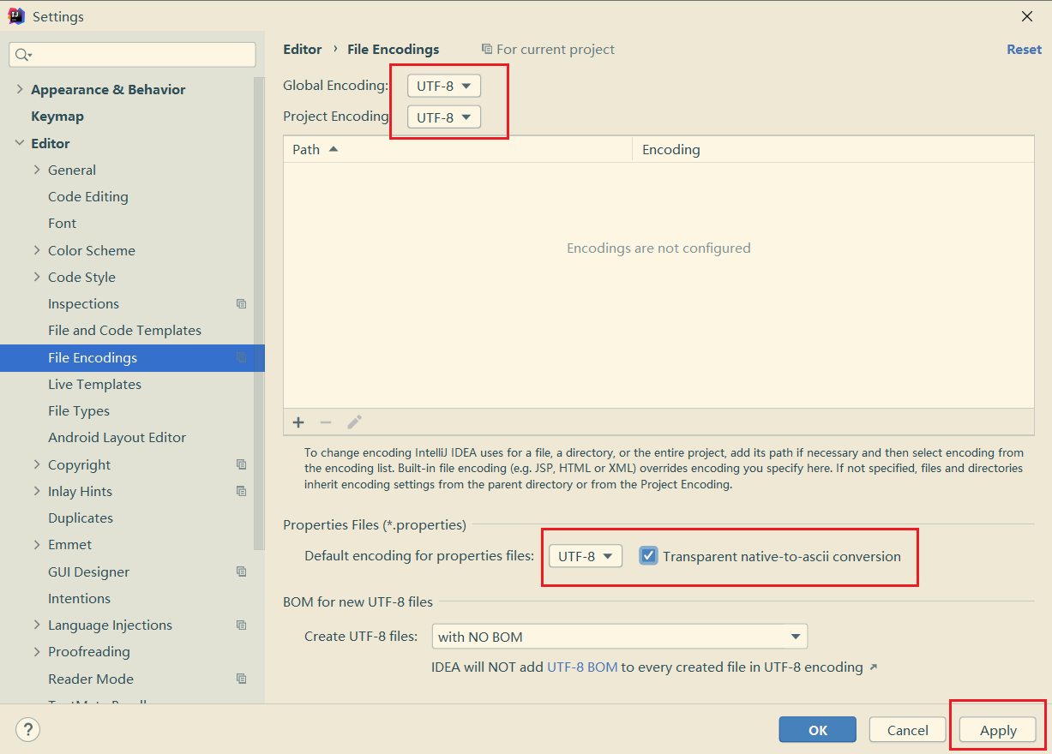Expand the Proofreading node
Screen dimensions: 1052x754
pos(37,651)
